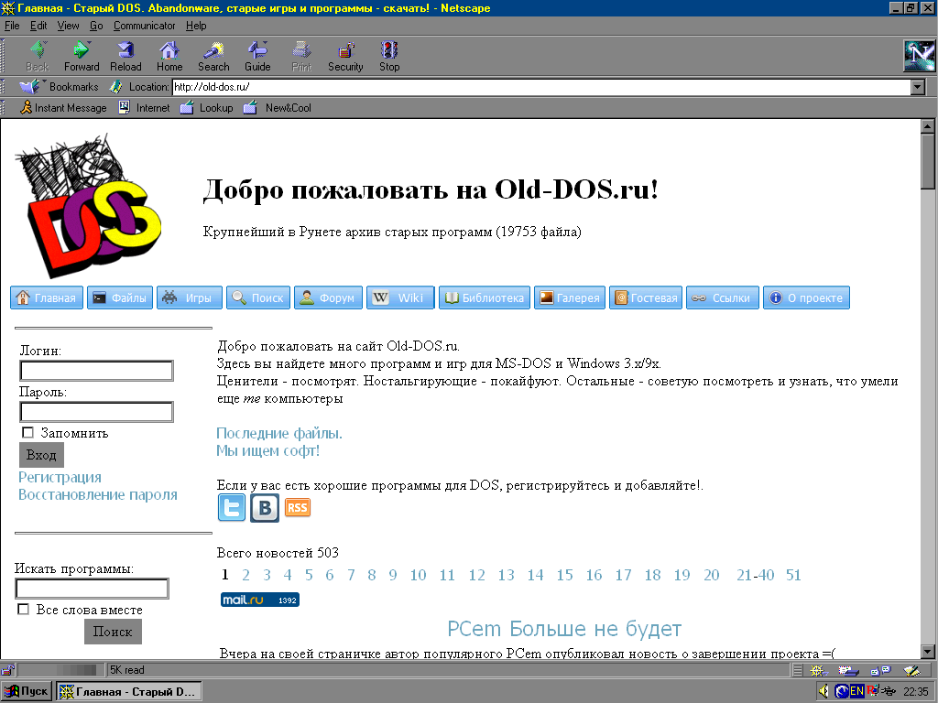This screenshot has height=703, width=938.
Task: Open the Игры nav button
Action: pos(189,297)
